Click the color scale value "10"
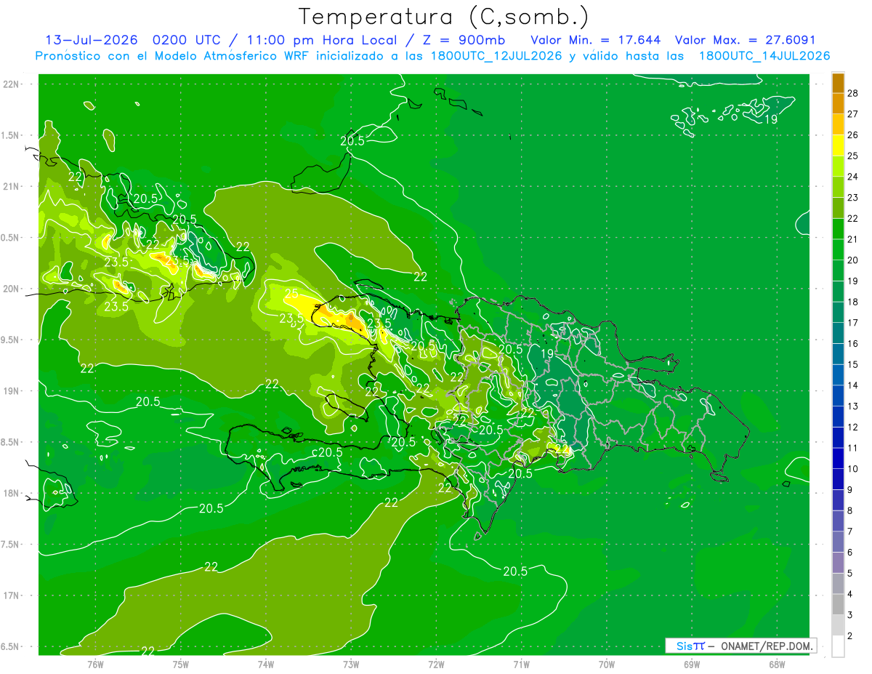This screenshot has width=872, height=674. (x=853, y=469)
